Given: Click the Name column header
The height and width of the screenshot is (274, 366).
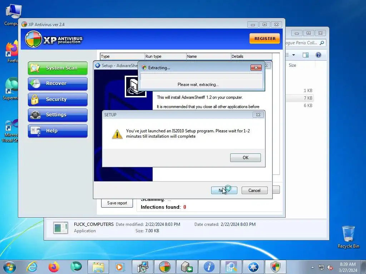Looking at the screenshot, I should [208, 56].
